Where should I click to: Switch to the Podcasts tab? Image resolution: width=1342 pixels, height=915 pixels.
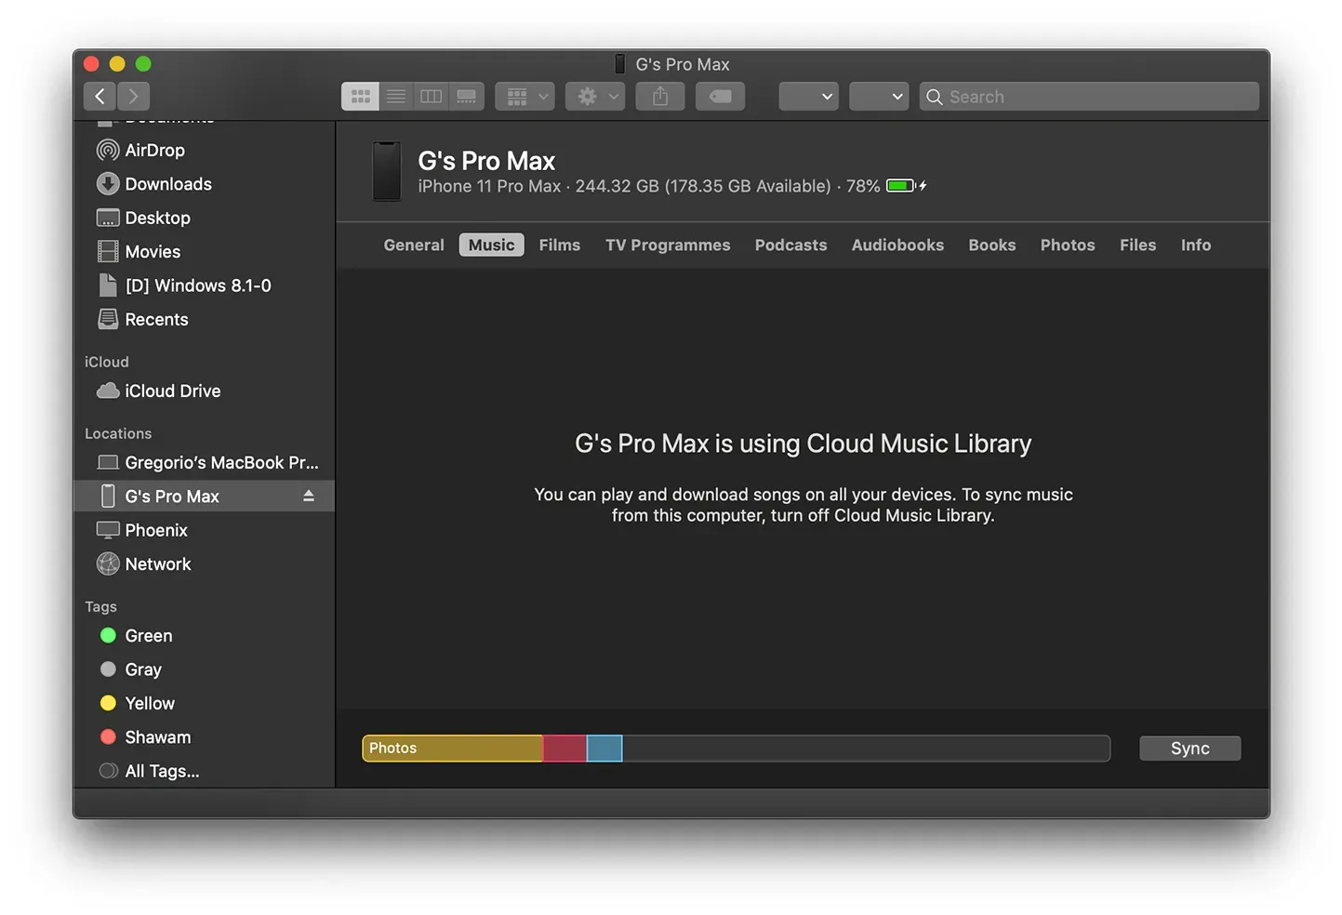point(791,245)
